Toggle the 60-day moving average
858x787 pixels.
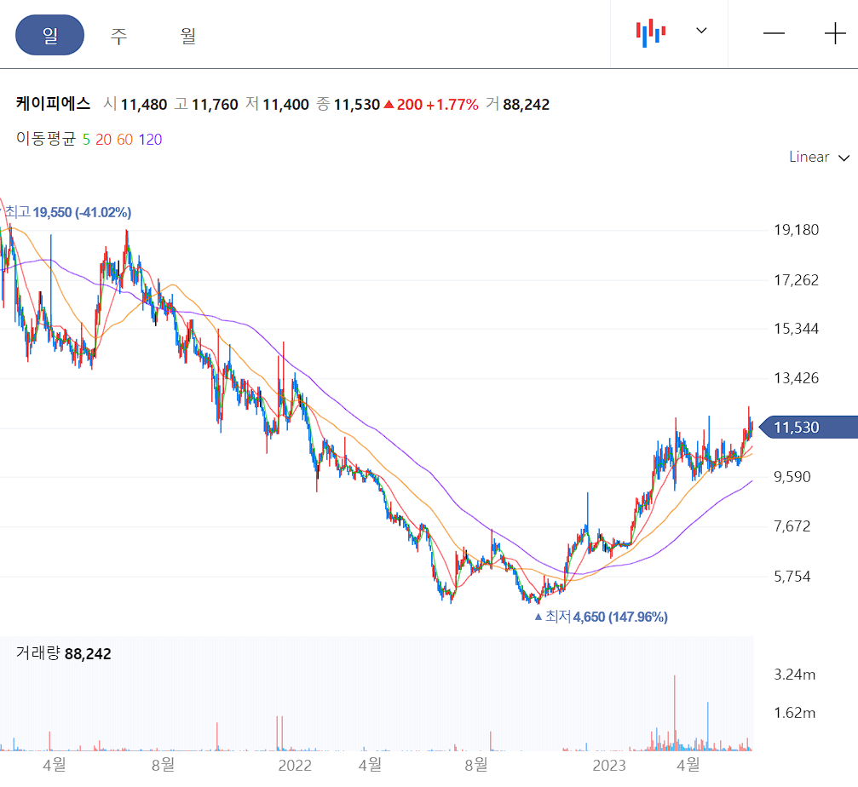click(124, 140)
